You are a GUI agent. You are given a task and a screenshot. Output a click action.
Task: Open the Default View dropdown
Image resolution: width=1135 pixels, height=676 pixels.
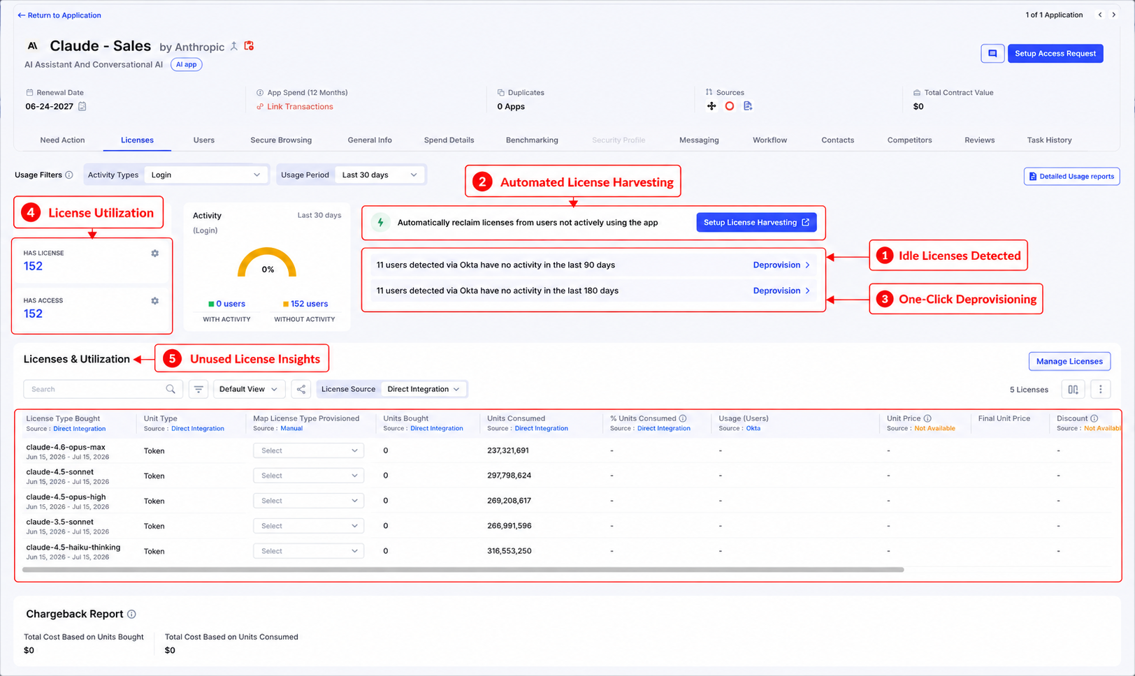pos(249,390)
